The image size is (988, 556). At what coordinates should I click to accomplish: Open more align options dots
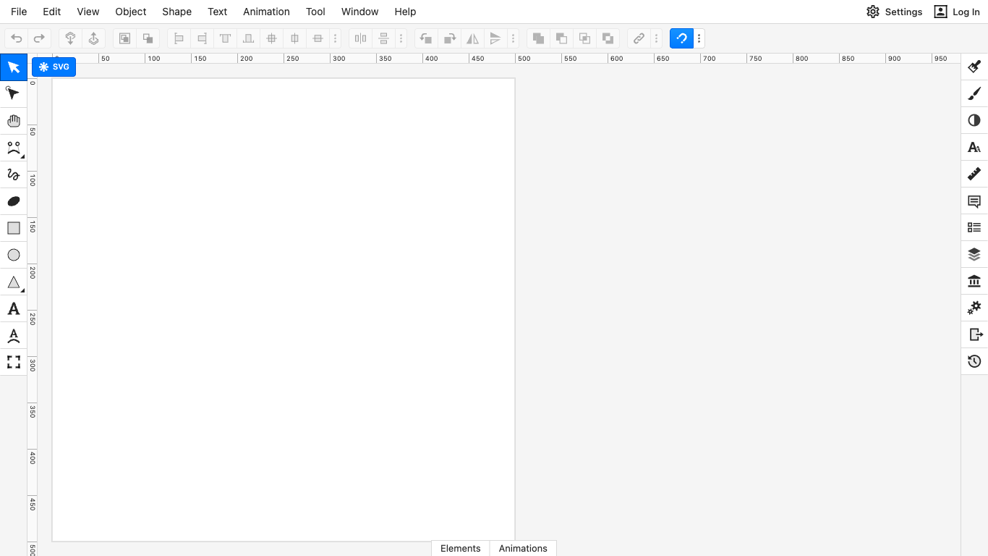[x=335, y=38]
